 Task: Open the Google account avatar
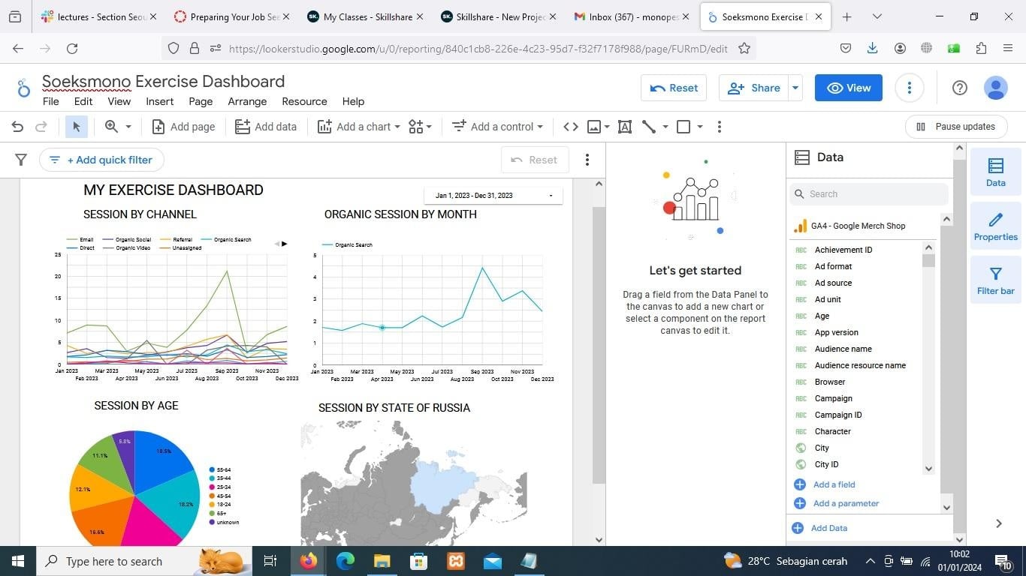coord(996,88)
